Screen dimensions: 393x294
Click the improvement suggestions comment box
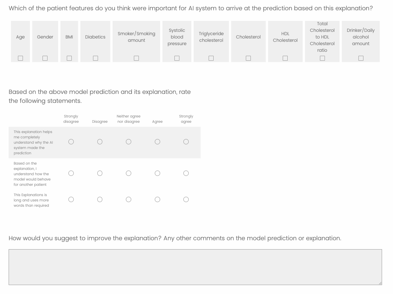click(x=195, y=267)
